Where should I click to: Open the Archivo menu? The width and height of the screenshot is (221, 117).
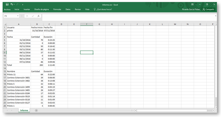[7, 10]
